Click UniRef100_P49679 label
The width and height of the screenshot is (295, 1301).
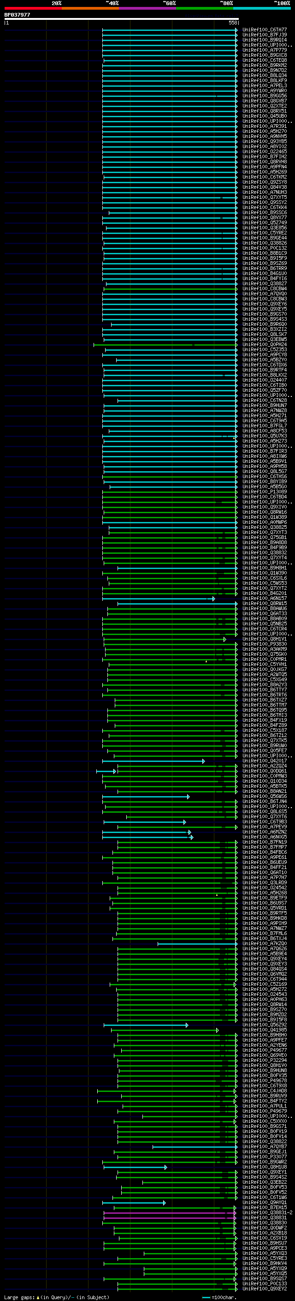click(264, 1111)
